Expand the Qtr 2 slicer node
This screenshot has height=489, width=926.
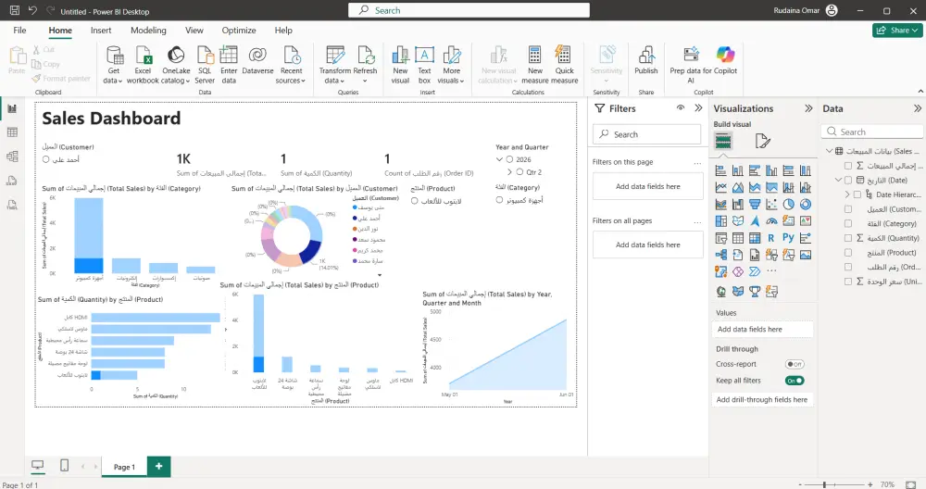tap(509, 172)
